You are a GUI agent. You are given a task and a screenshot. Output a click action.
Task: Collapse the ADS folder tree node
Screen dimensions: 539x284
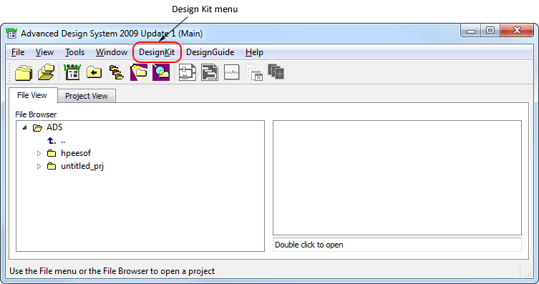(x=24, y=127)
